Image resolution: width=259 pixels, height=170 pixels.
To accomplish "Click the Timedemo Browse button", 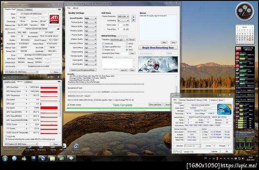I will pyautogui.click(x=132, y=40).
